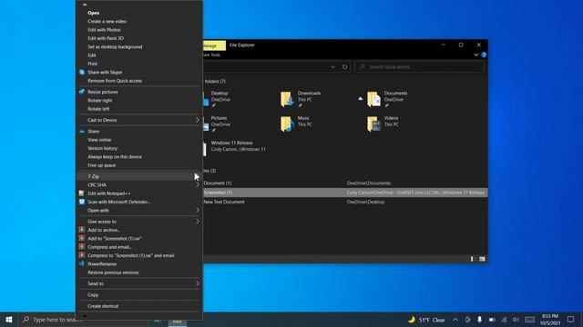Choose Remove from Quick access
Image resolution: width=583 pixels, height=327 pixels.
[115, 81]
